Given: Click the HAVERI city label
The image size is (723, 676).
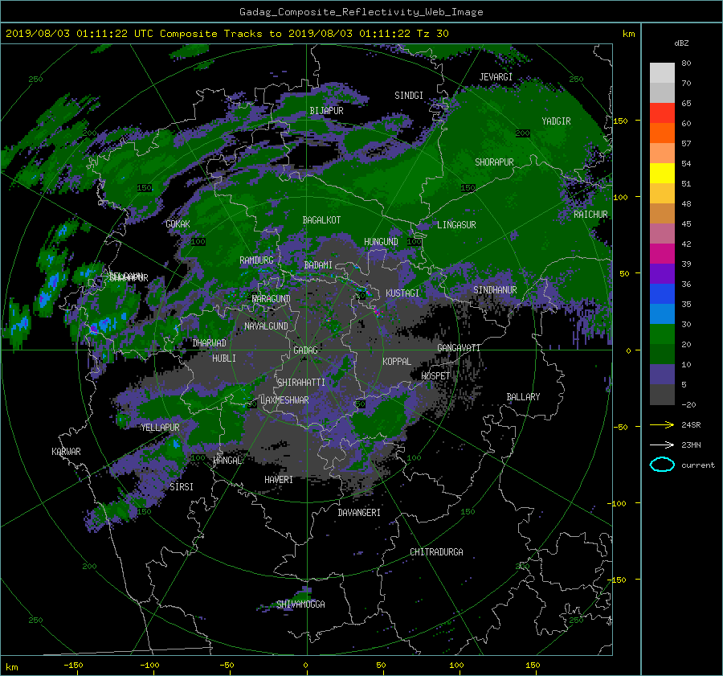Looking at the screenshot, I should (279, 480).
